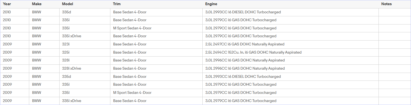This screenshot has width=411, height=105.
Task: Click the 2010 335d DIESEL engine cell
Action: 290,12
